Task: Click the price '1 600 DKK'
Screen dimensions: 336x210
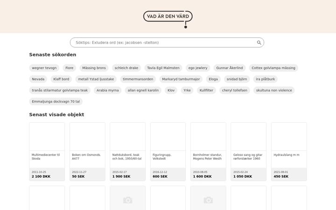Action: (202, 176)
